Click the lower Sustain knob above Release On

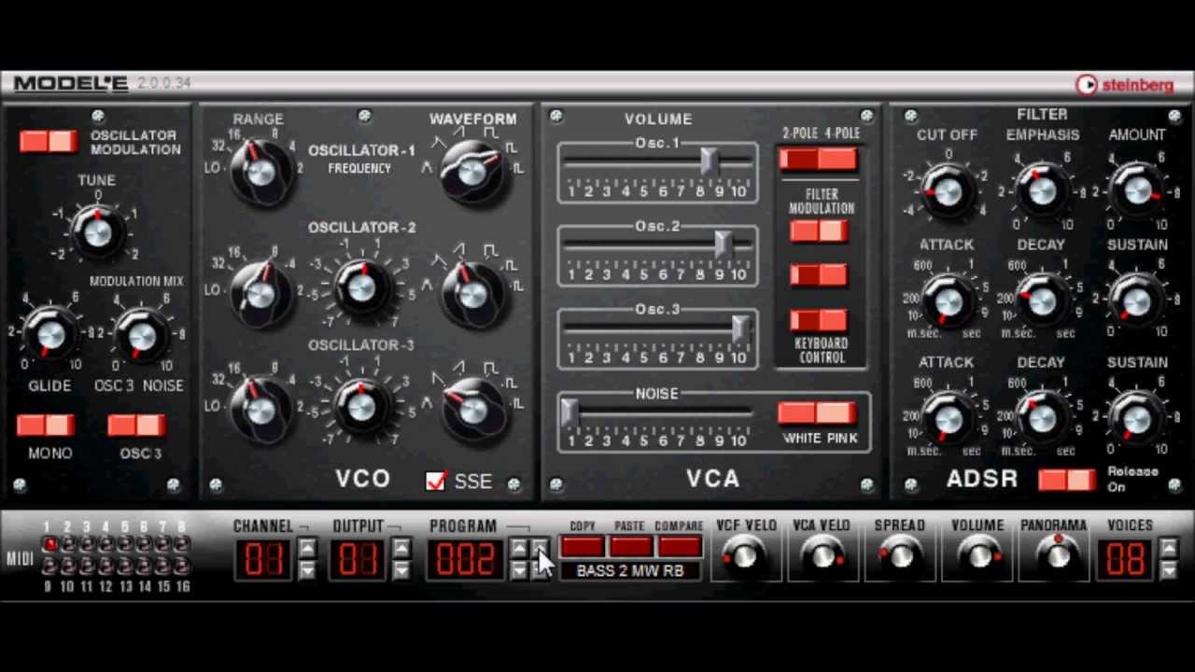[x=1136, y=418]
